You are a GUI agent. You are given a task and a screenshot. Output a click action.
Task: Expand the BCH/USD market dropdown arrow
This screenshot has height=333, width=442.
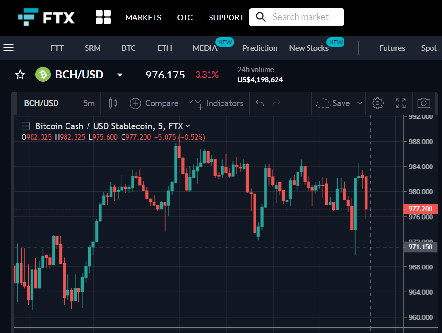(x=120, y=75)
